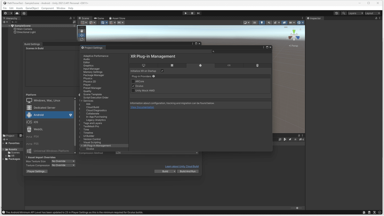Select Windows, Mac, Linux platform

(x=50, y=100)
